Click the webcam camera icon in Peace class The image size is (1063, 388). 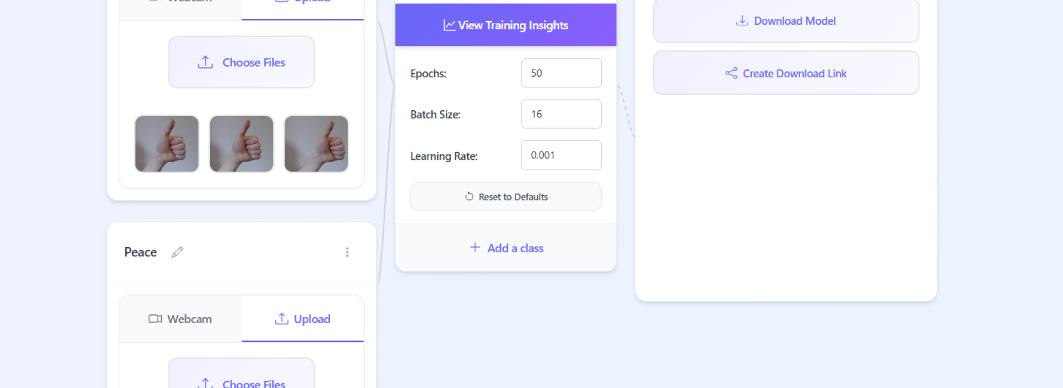pos(155,319)
